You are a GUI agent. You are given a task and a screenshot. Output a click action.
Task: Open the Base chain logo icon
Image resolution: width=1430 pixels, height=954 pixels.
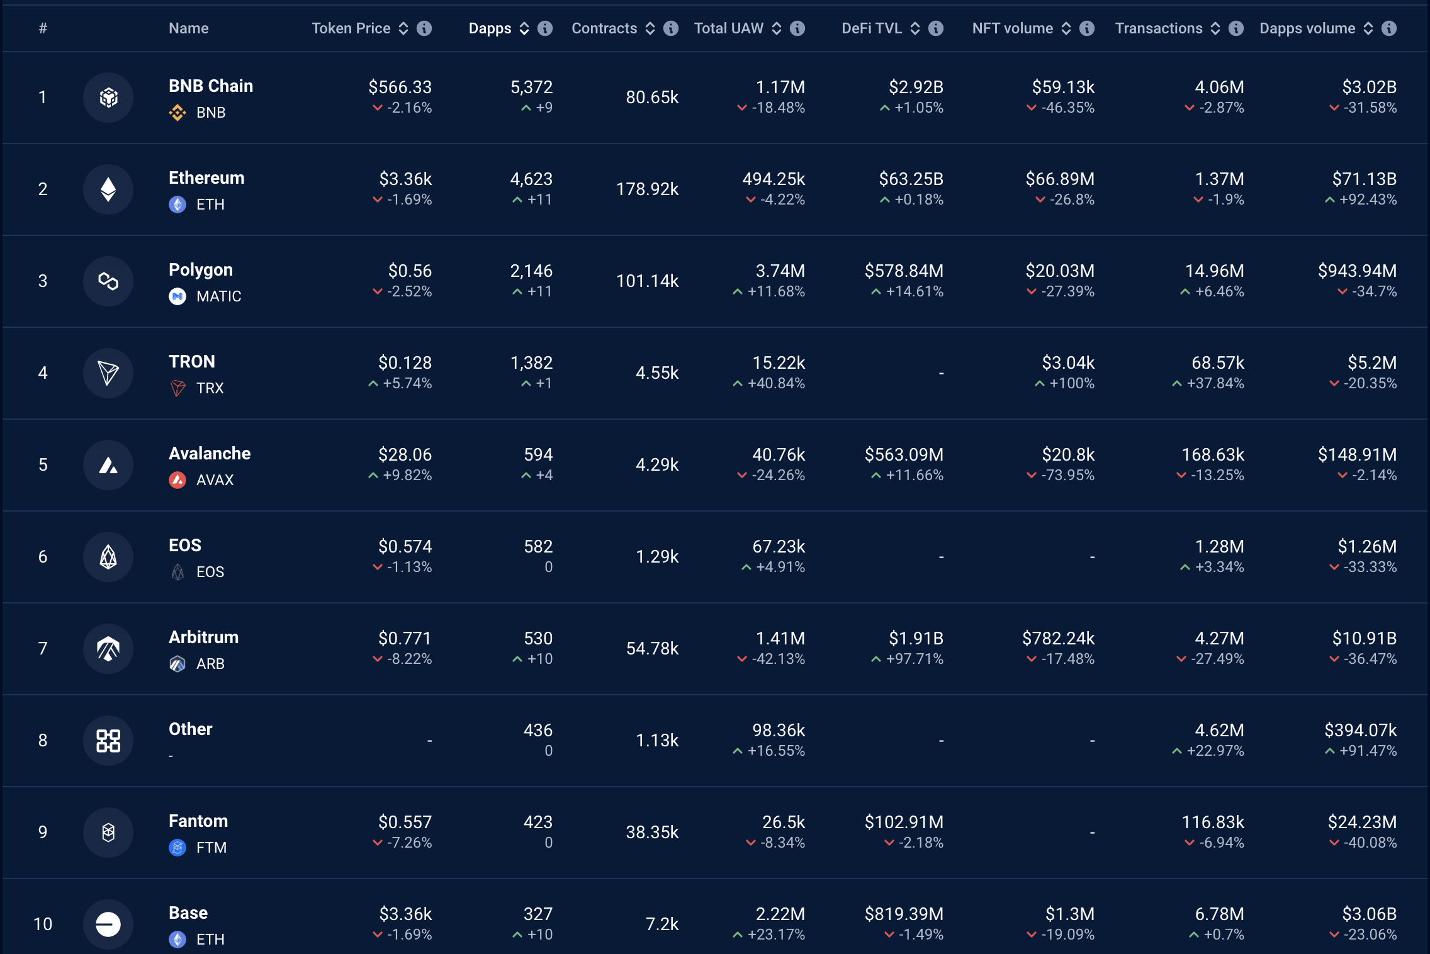[x=108, y=924]
